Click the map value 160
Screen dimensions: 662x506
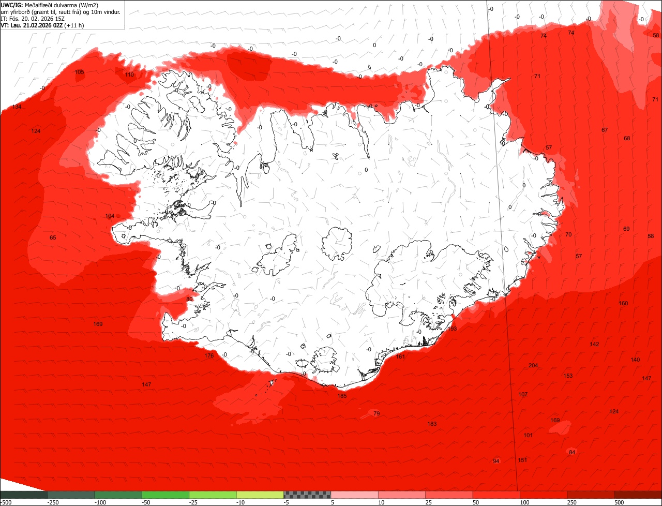623,303
